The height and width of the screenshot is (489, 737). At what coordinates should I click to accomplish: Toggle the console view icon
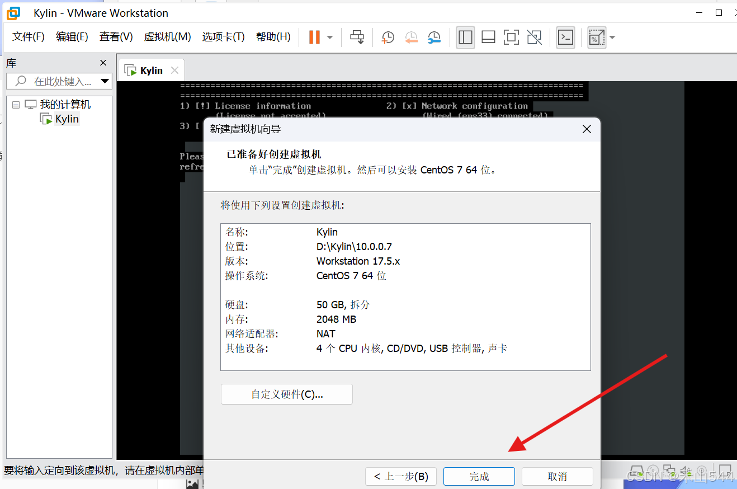[x=566, y=37]
